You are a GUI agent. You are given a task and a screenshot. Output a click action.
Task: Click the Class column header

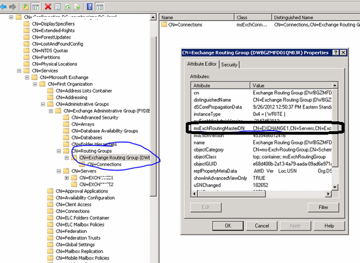[x=253, y=17]
